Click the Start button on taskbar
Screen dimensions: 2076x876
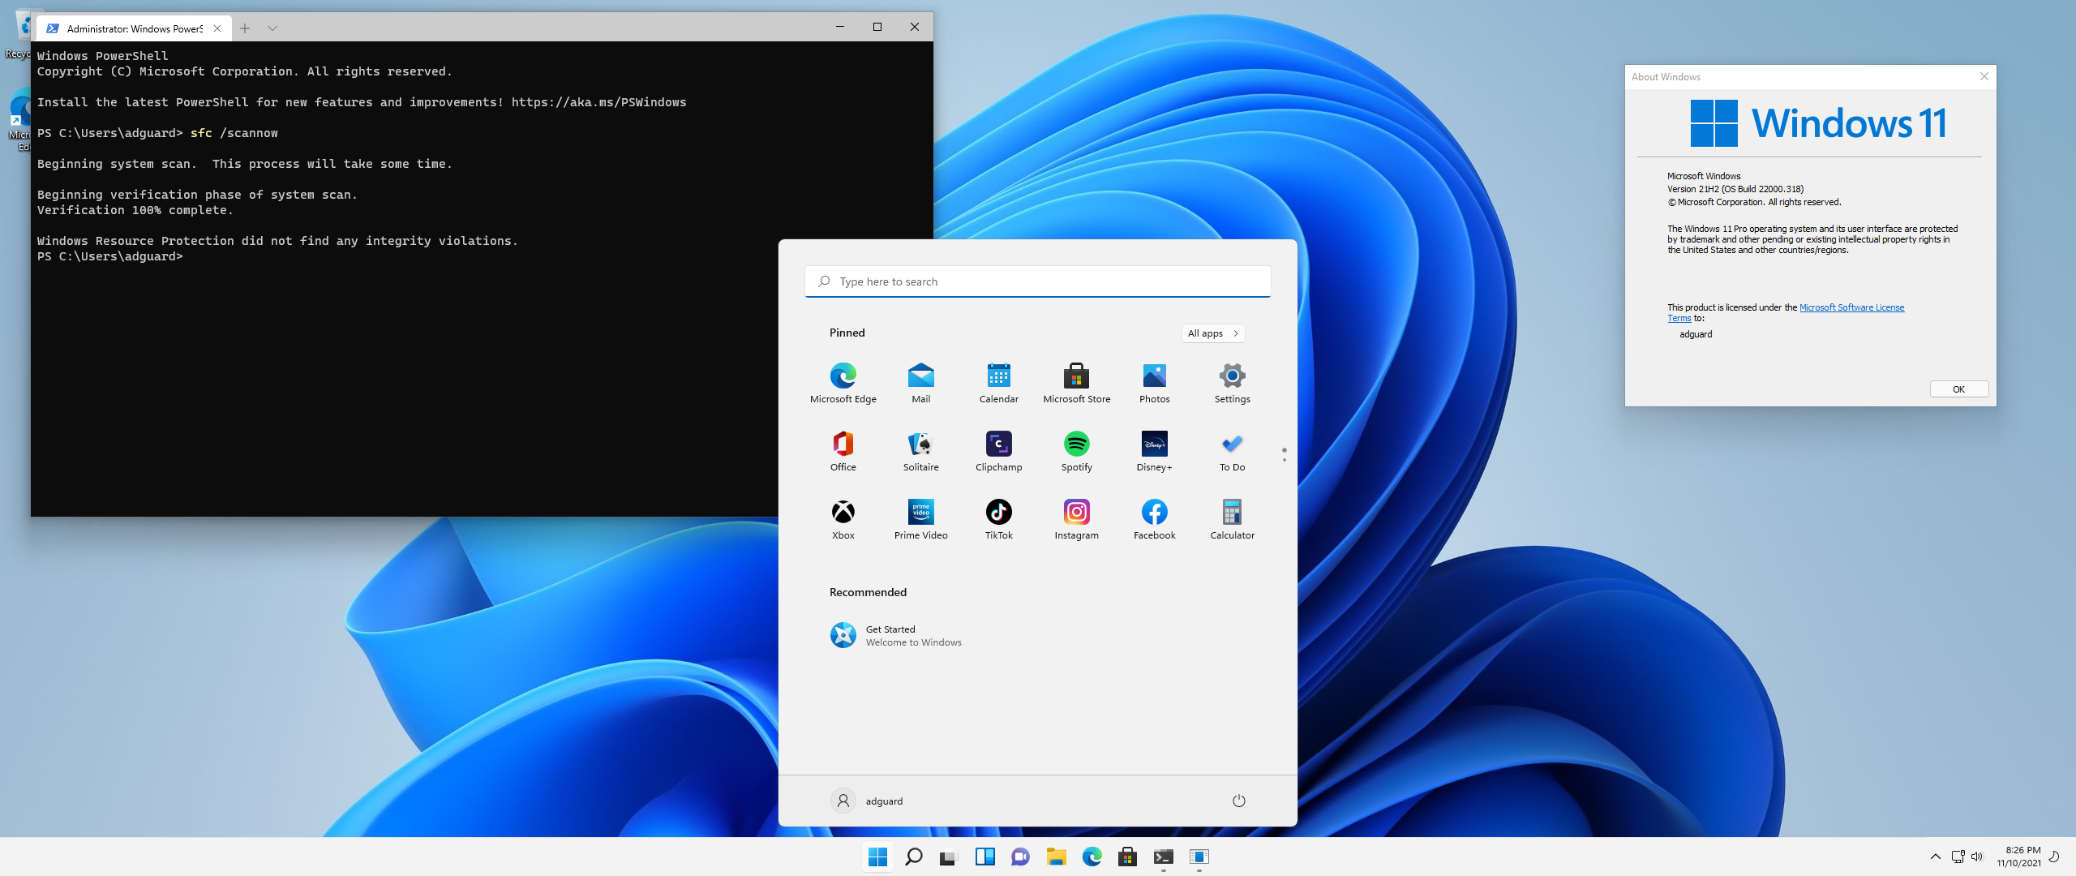coord(877,857)
